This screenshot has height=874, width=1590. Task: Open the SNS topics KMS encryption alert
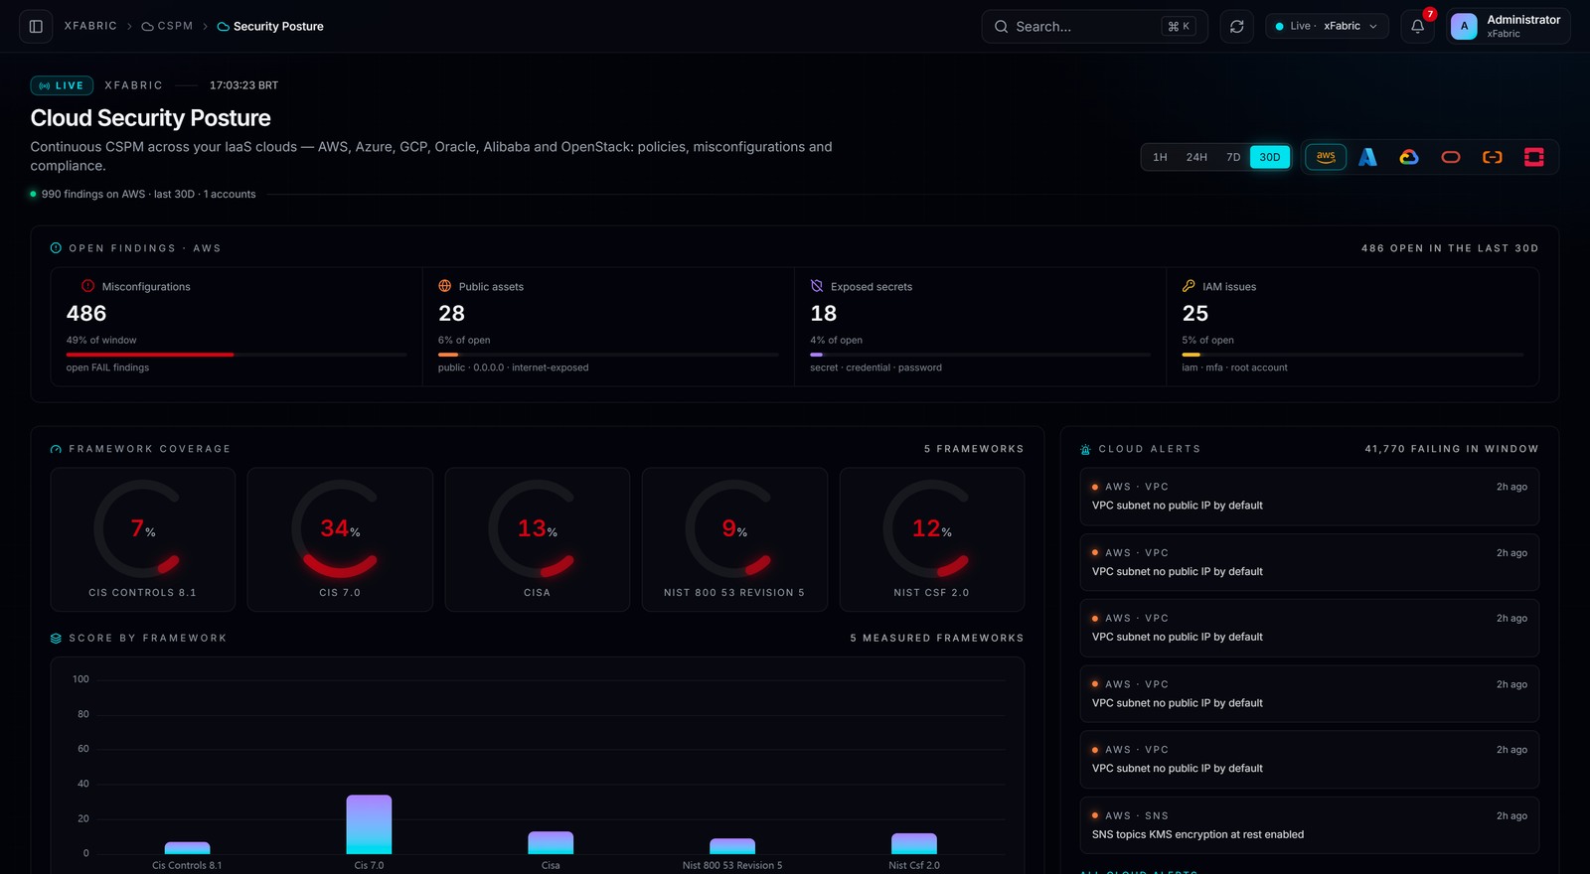(x=1309, y=825)
